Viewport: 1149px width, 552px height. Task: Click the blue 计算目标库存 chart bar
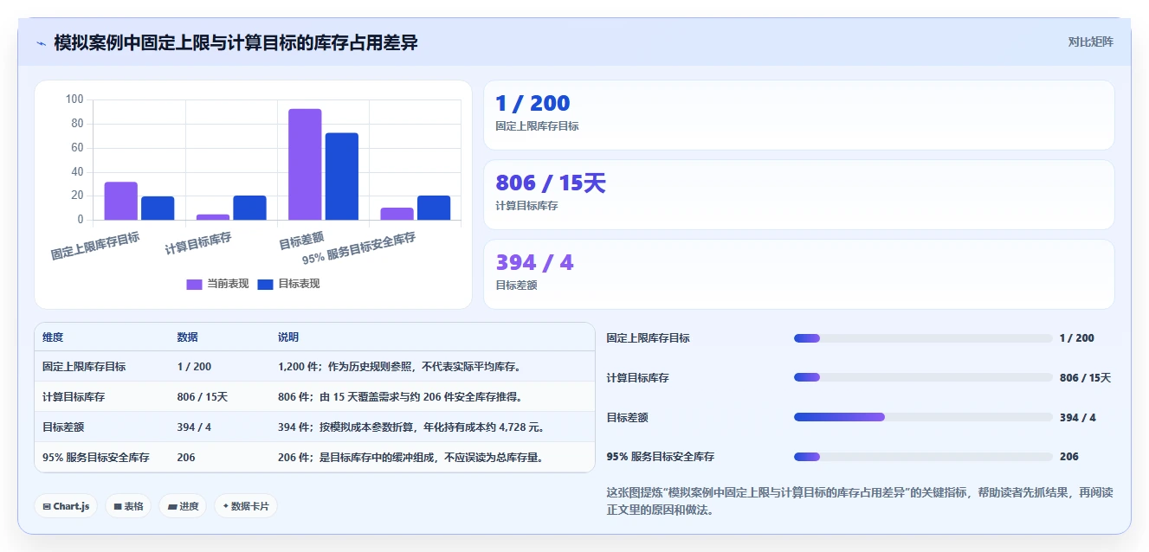coord(250,208)
